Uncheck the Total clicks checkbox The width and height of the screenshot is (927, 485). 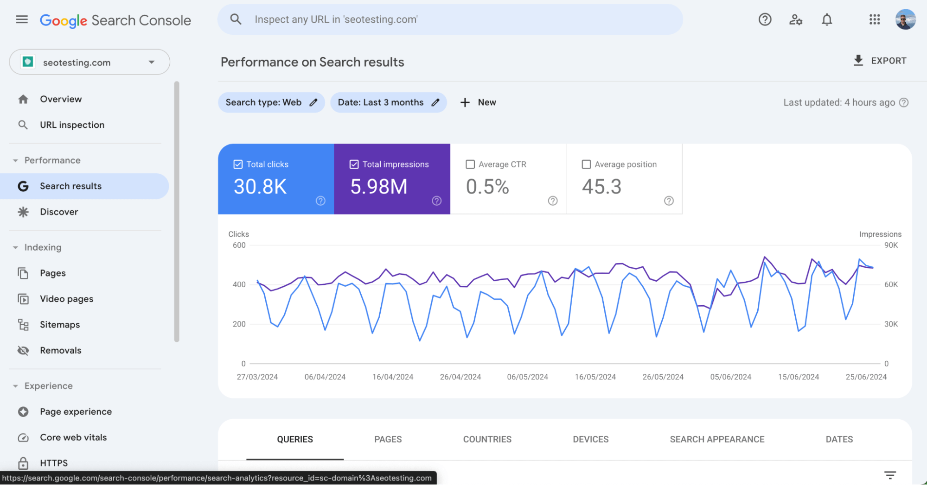[x=238, y=164]
